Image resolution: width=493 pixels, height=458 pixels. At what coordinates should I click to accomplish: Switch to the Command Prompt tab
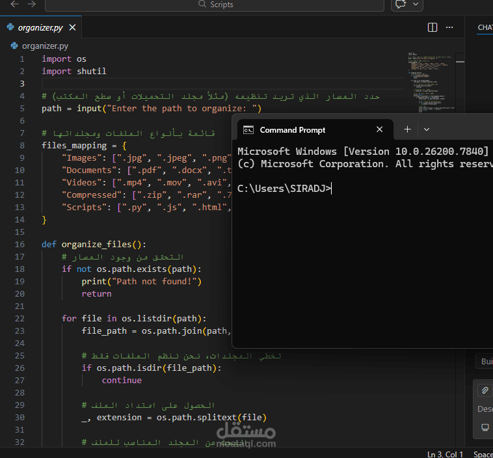293,130
